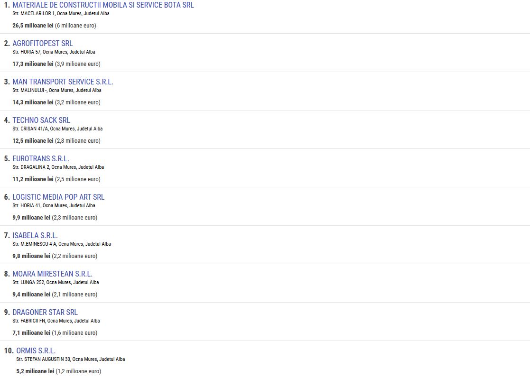Click the 17,3 milioane lei value
Viewport: 530px width, 378px height.
click(x=33, y=64)
